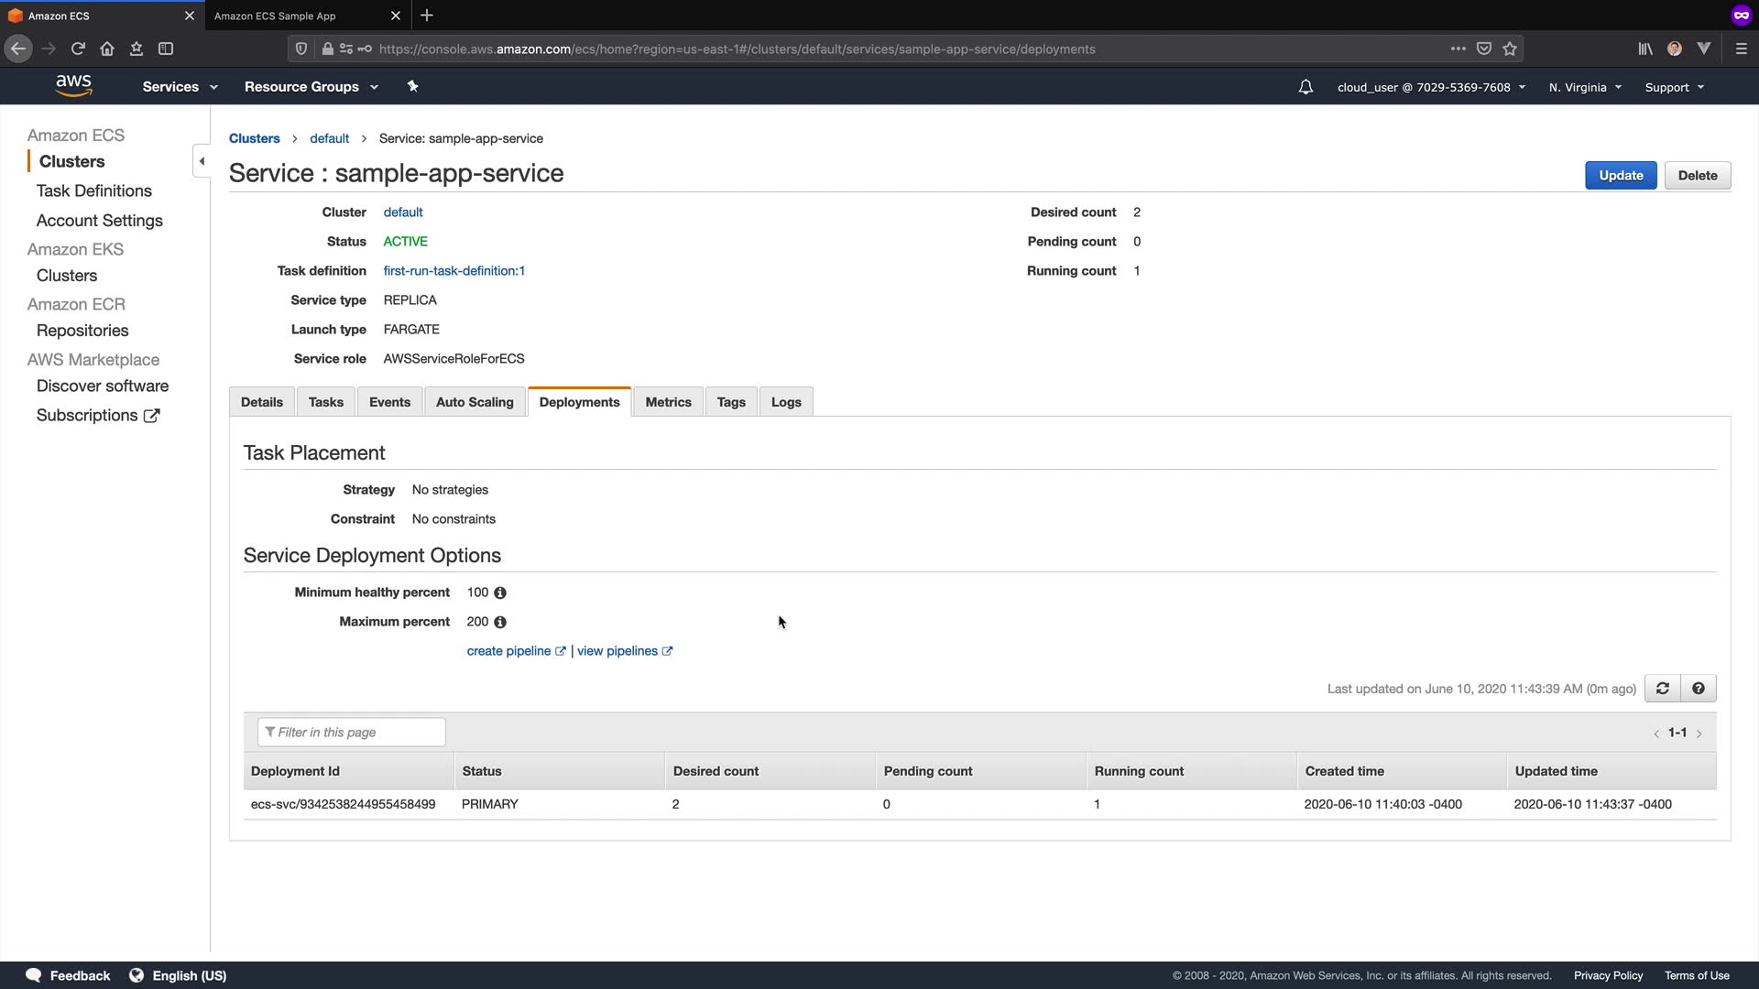
Task: Click the help question mark icon
Action: point(1699,689)
